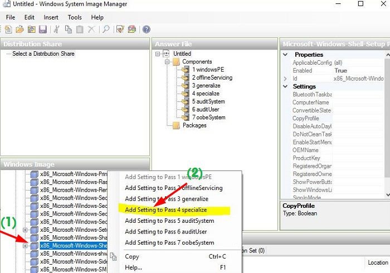
Task: Click the Copy icon in context menu
Action: point(114,257)
